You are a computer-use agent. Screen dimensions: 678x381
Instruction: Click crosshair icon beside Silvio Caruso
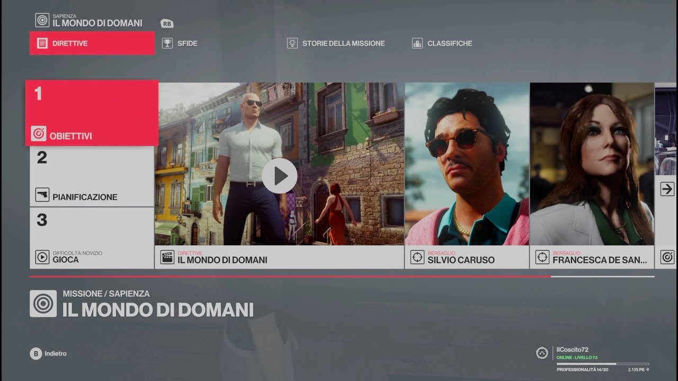417,257
